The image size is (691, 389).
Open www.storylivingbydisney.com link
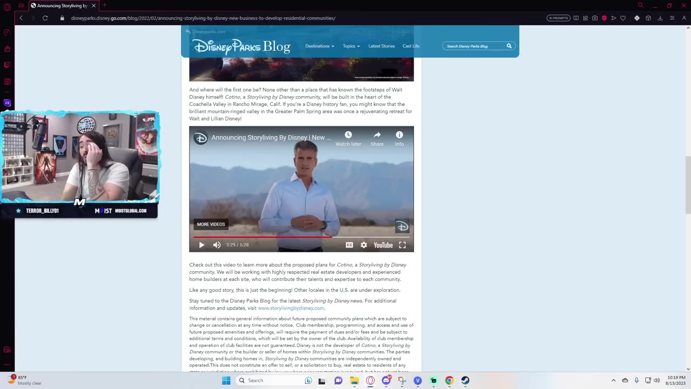[x=291, y=308]
